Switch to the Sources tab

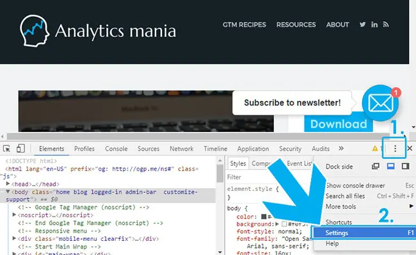tap(148, 149)
